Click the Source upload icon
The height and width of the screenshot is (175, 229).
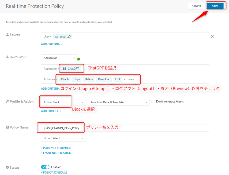click(x=7, y=35)
